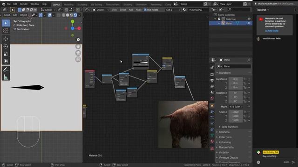The image size is (298, 167).
Task: Toggle the camera view icon in viewport
Action: click(x=78, y=53)
